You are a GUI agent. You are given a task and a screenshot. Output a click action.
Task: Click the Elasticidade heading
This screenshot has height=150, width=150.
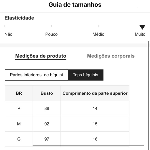point(19,18)
